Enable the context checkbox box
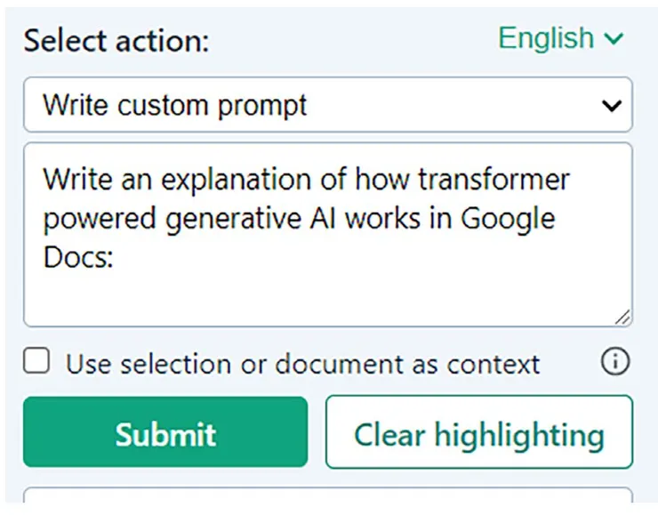This screenshot has width=658, height=515. click(36, 362)
